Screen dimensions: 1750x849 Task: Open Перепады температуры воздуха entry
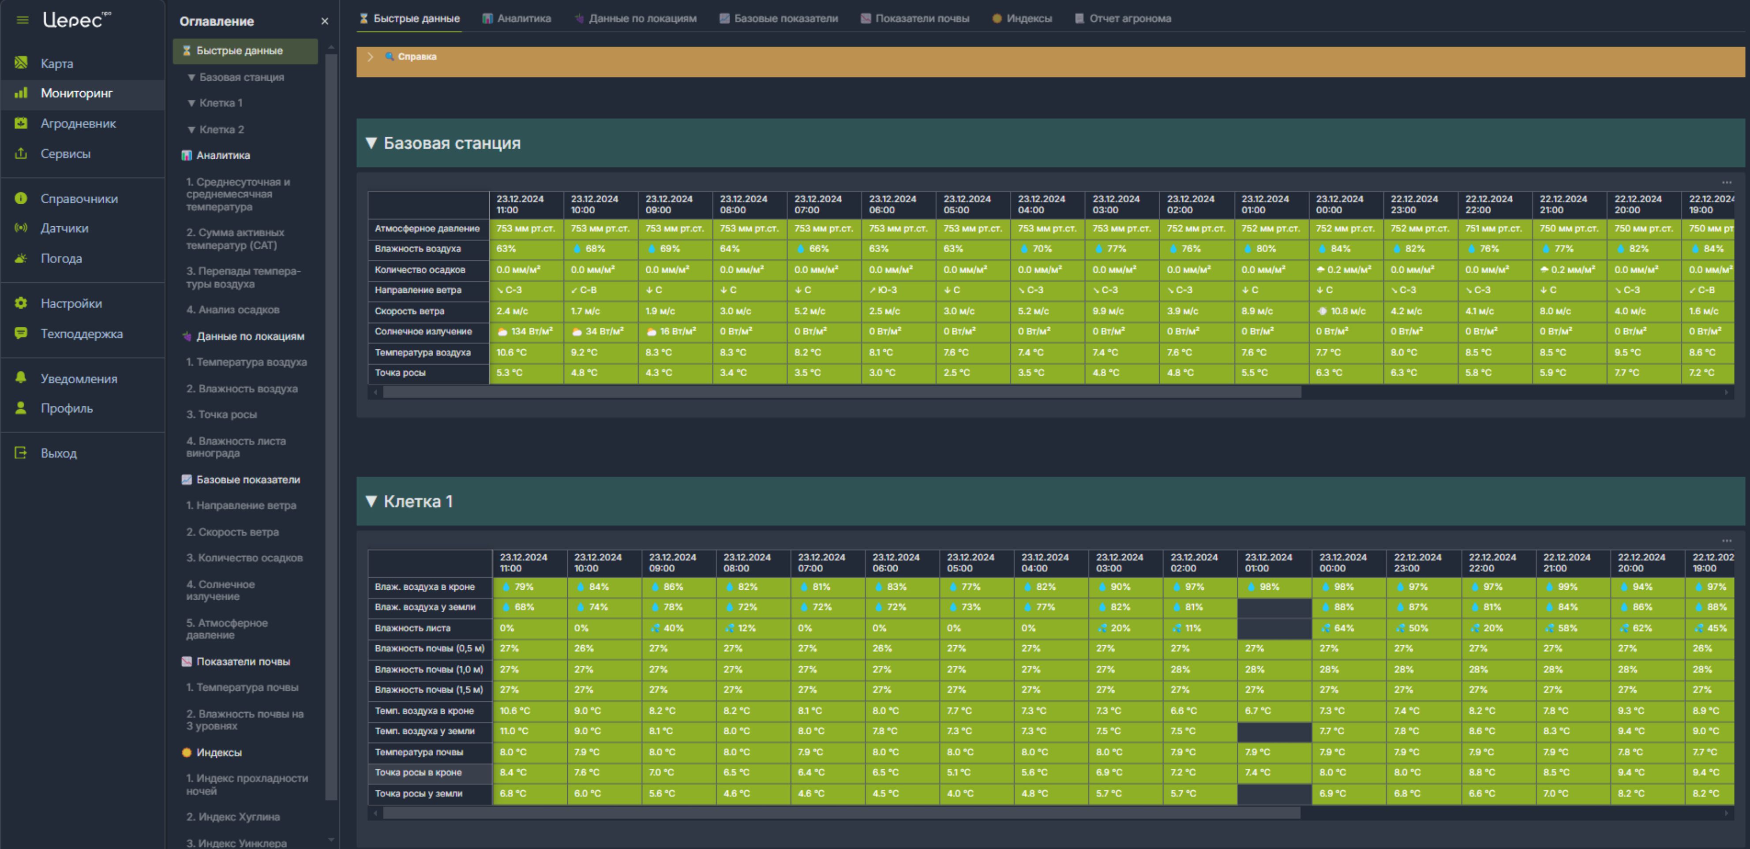click(x=243, y=277)
